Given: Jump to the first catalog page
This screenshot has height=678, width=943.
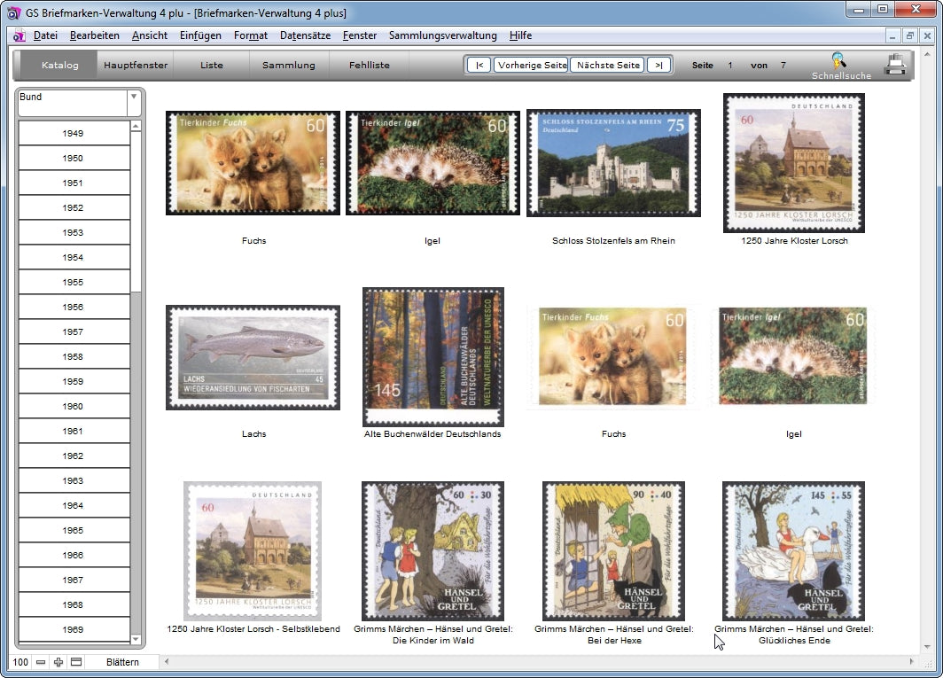Looking at the screenshot, I should [x=479, y=65].
